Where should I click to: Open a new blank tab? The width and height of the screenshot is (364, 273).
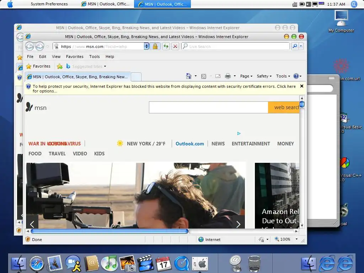tap(136, 77)
